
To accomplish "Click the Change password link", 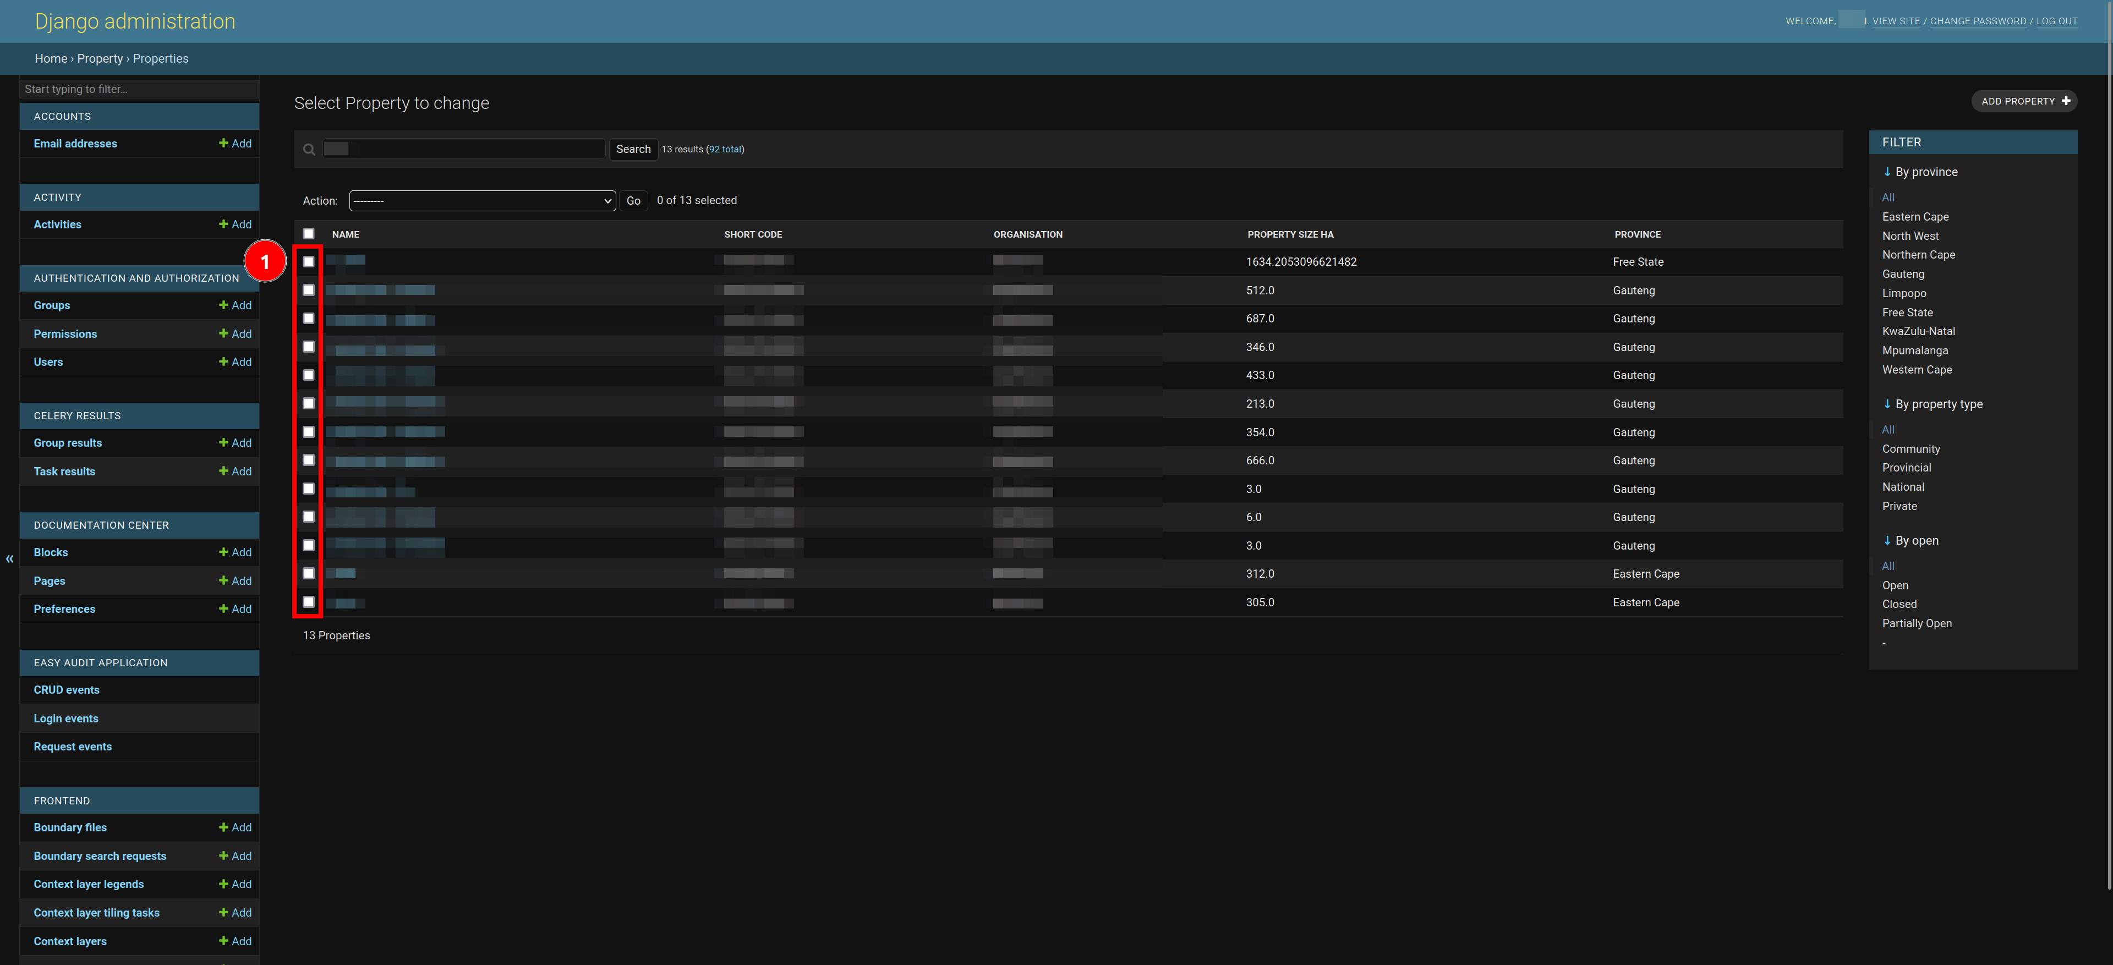I will (x=1978, y=21).
